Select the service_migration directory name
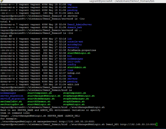This screenshot has height=129, width=166. (x=12, y=99)
